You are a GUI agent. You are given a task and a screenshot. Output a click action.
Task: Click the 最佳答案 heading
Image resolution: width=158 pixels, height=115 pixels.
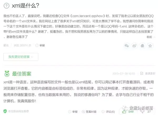pos(22,74)
